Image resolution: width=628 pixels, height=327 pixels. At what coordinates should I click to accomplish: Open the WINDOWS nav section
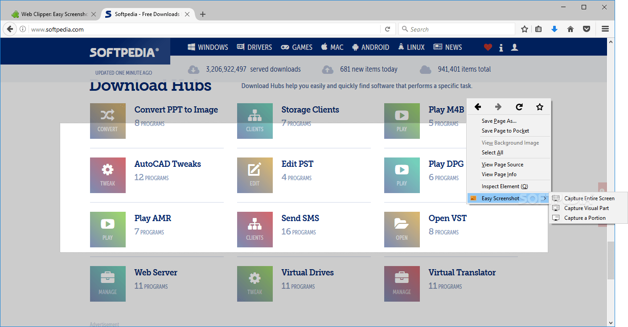pyautogui.click(x=208, y=47)
